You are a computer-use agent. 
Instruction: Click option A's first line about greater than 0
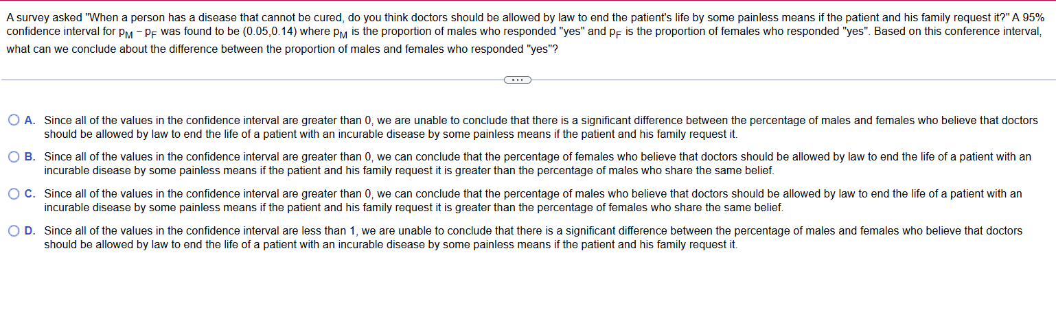[541, 121]
